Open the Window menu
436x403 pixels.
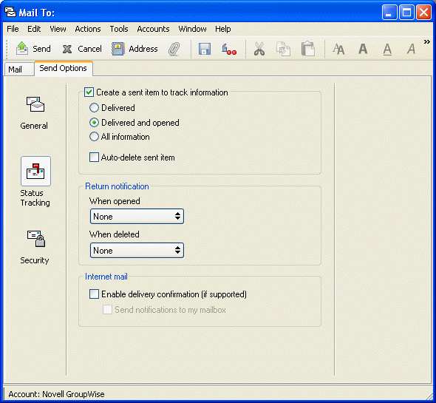(192, 29)
